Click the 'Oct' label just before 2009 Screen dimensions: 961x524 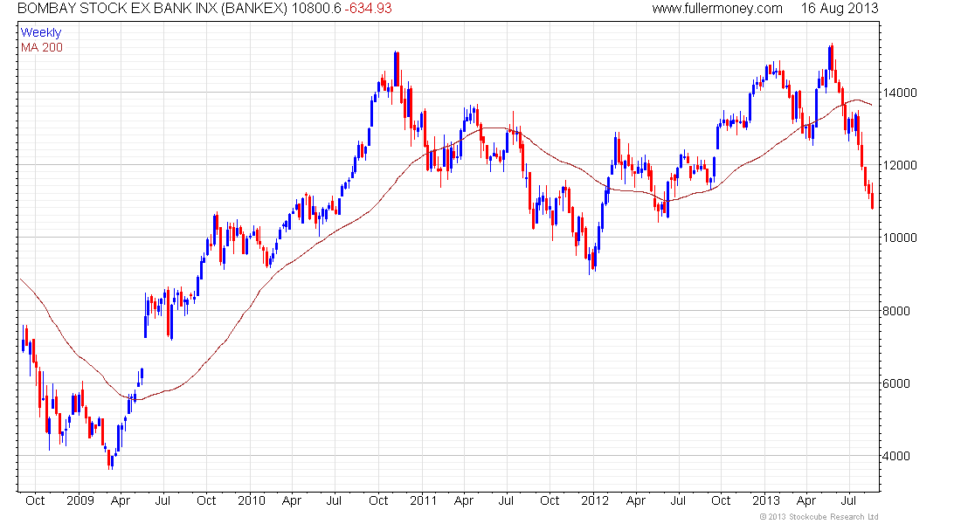click(x=35, y=500)
